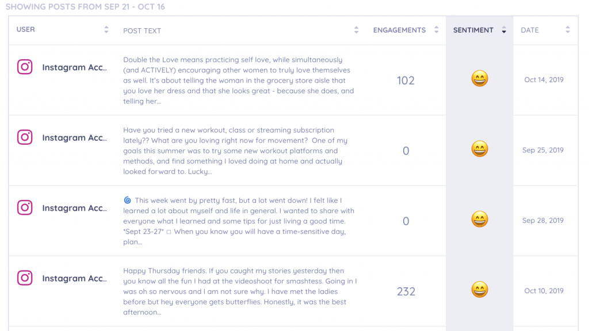Screen dimensions: 589x331
Task: Open the Instagram account name in the first row
Action: [x=74, y=68]
